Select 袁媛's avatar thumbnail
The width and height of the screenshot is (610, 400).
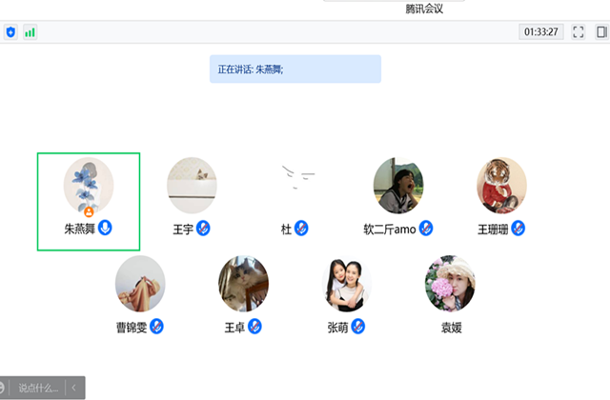pos(450,283)
